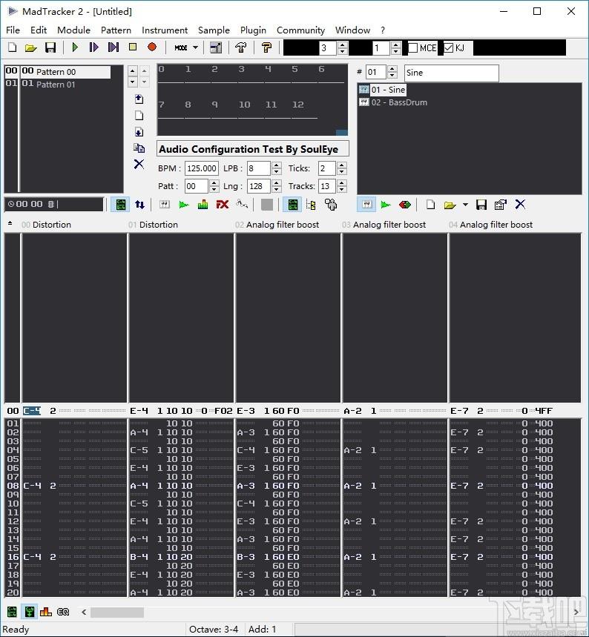Viewport: 589px width, 637px height.
Task: Start recording with red circle button
Action: [x=152, y=47]
